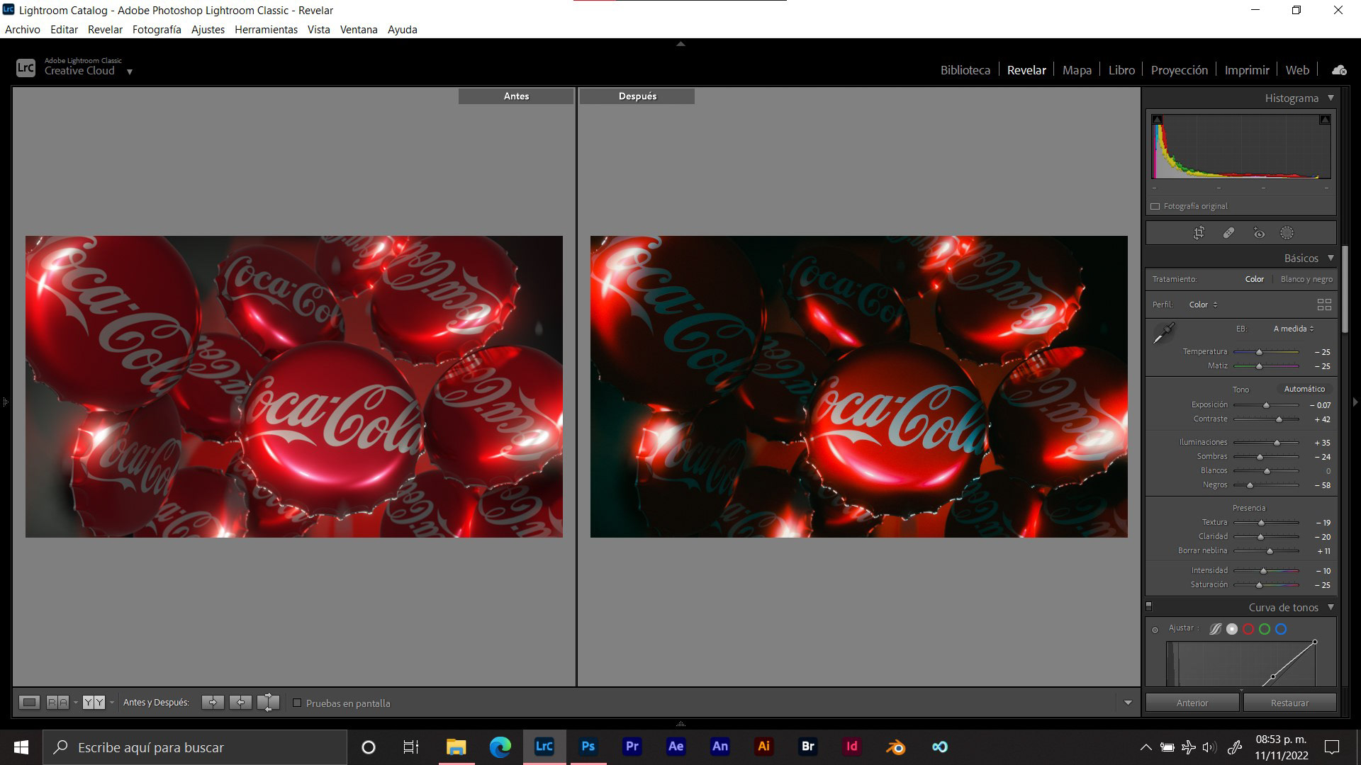Collapse the Curva de tonos panel
1361x765 pixels.
click(1331, 607)
